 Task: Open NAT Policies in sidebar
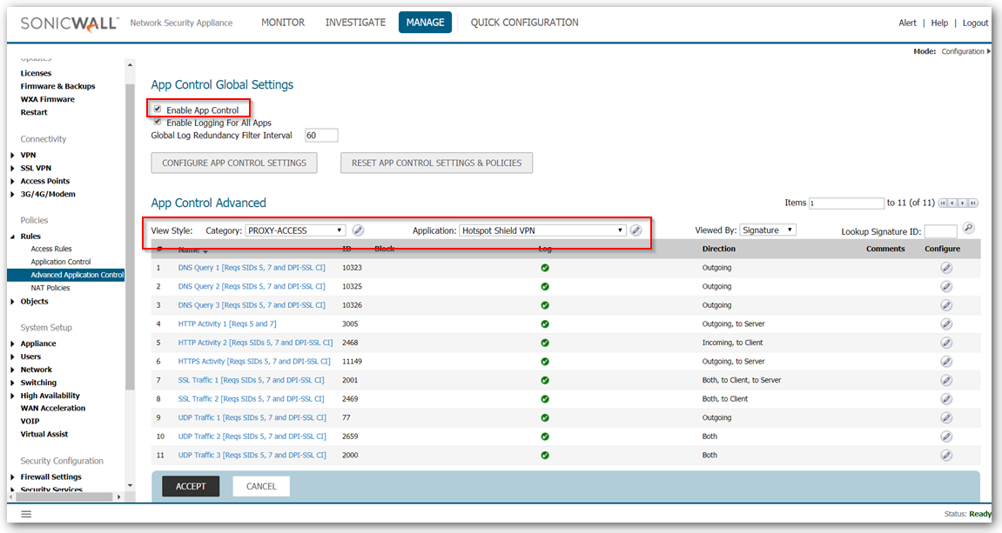(50, 288)
